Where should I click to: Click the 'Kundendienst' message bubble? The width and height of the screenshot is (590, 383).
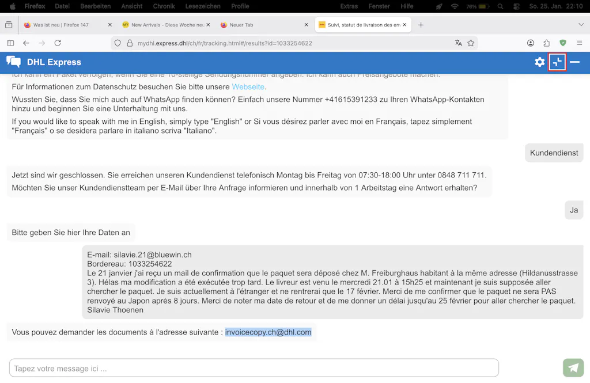554,153
